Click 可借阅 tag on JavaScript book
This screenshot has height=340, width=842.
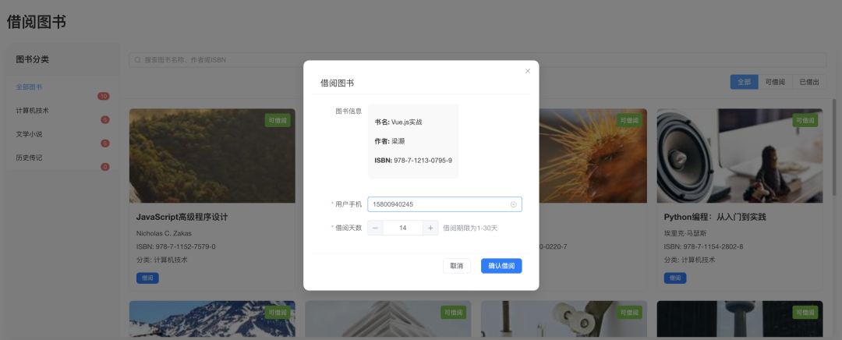[278, 120]
